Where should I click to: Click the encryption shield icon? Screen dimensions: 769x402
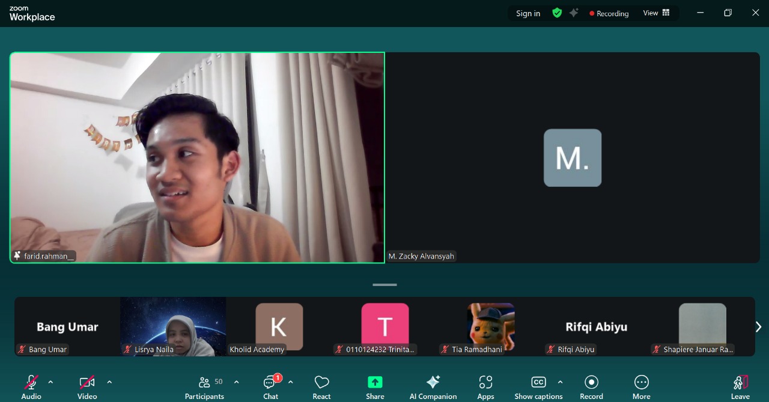coord(557,13)
